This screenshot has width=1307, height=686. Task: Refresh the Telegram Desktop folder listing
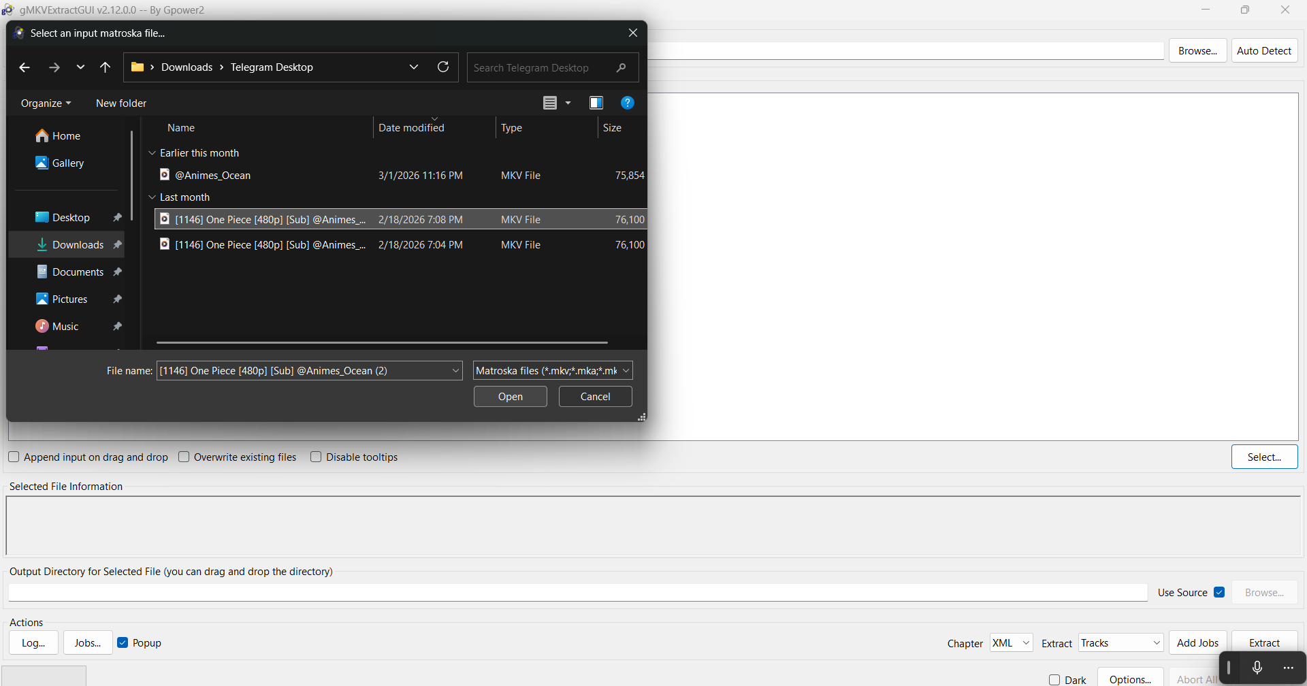[443, 67]
